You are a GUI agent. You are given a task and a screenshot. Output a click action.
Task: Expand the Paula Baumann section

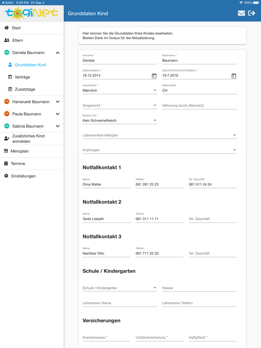click(58, 114)
